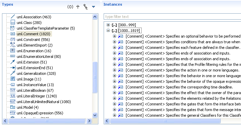Click the uml.ExtensionEnd icon
The width and height of the screenshot is (241, 126).
click(13, 68)
